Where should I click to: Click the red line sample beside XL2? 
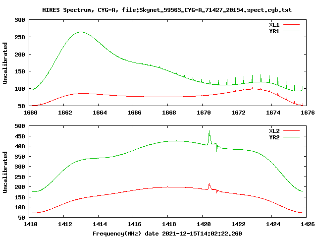[291, 131]
